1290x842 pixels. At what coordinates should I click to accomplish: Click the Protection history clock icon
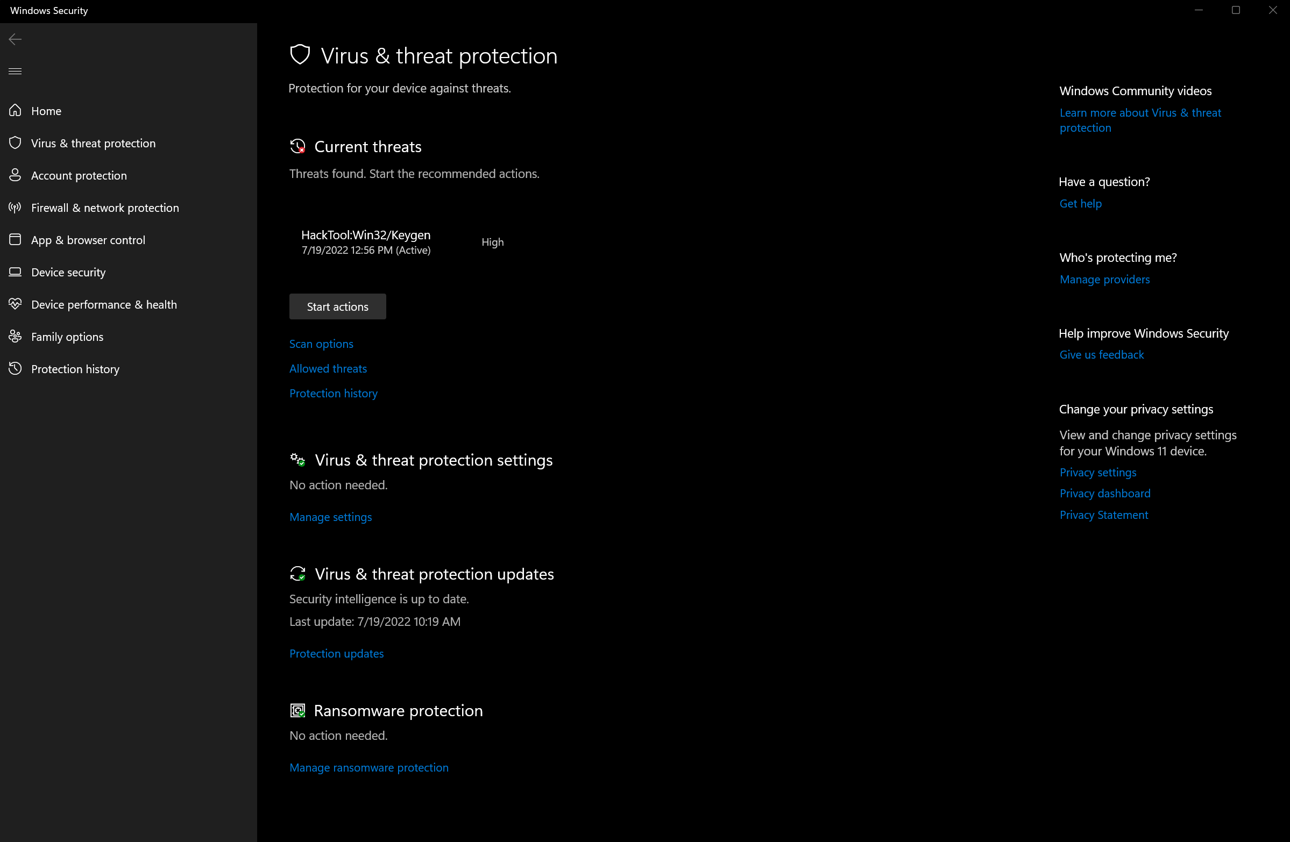(x=15, y=368)
